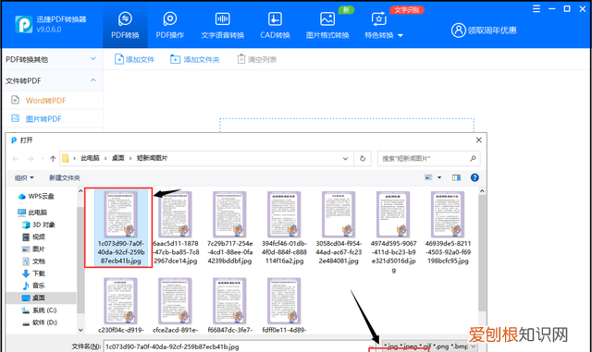Click 桌面 in the address path
This screenshot has height=352, width=592.
coord(117,158)
